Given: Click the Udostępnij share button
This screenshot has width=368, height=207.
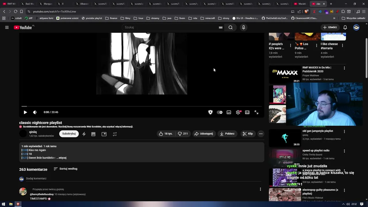Looking at the screenshot, I should 204,134.
